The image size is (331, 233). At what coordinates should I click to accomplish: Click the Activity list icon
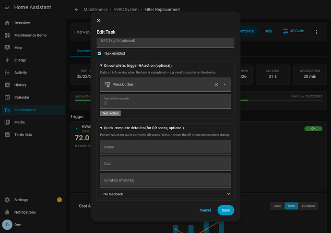pos(7,73)
